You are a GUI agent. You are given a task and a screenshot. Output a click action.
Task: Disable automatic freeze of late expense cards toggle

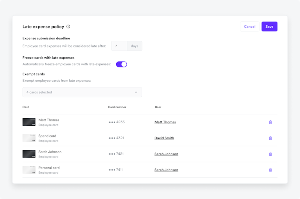tap(121, 64)
